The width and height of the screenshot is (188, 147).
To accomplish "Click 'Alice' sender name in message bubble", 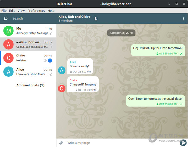I will [73, 62].
